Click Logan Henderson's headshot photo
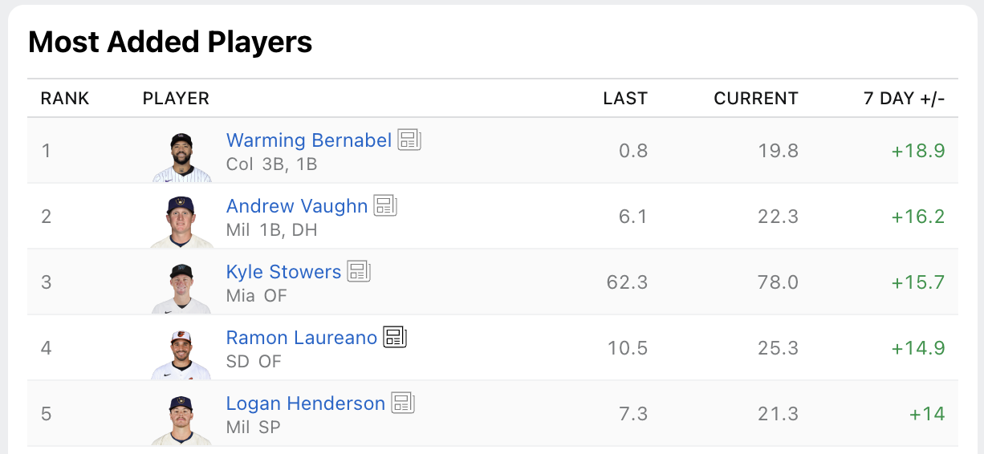 tap(182, 420)
